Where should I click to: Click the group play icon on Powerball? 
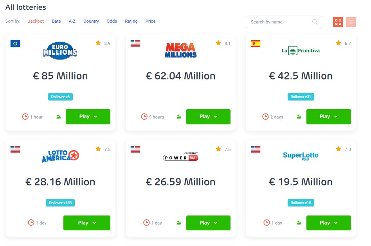coord(179,223)
